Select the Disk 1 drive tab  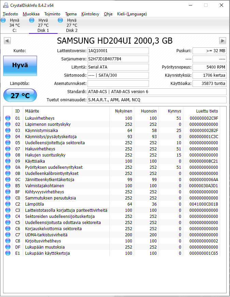(x=43, y=25)
